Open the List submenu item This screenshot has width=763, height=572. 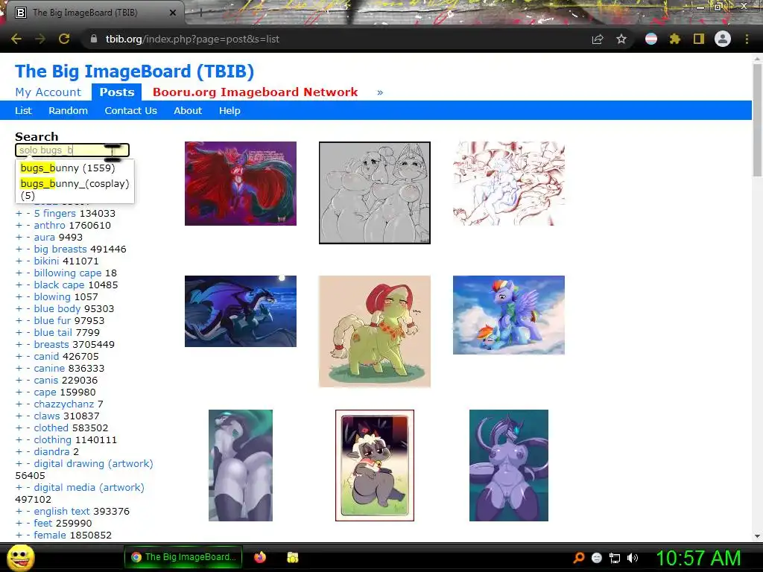[x=23, y=110]
